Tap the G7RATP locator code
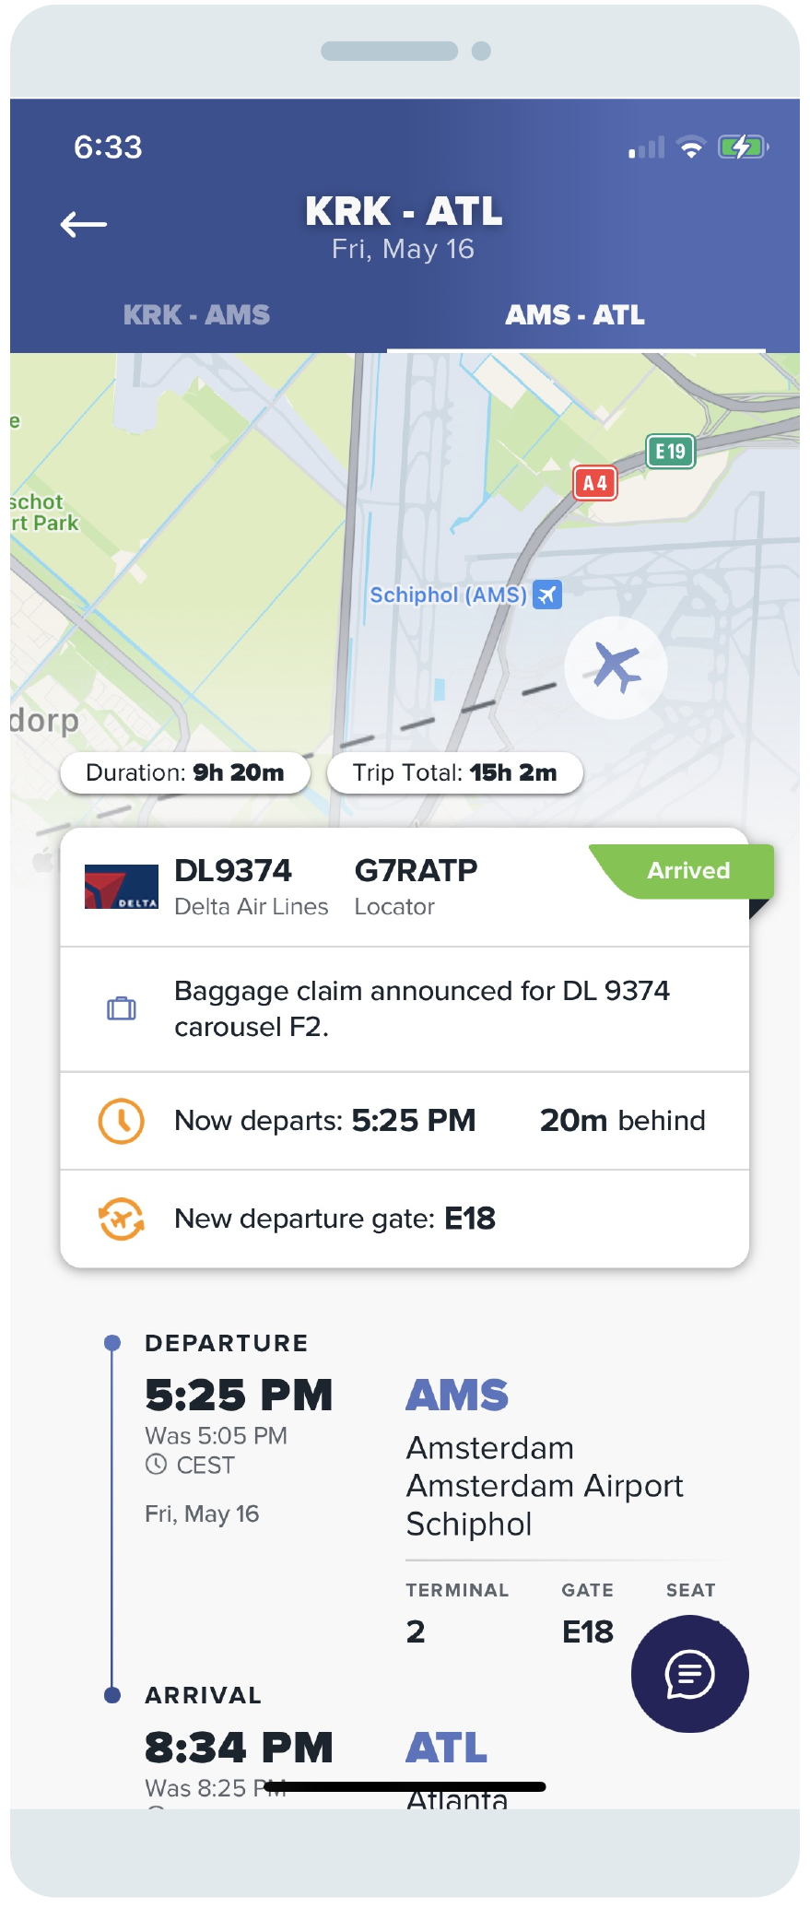The image size is (810, 1908). pos(417,870)
